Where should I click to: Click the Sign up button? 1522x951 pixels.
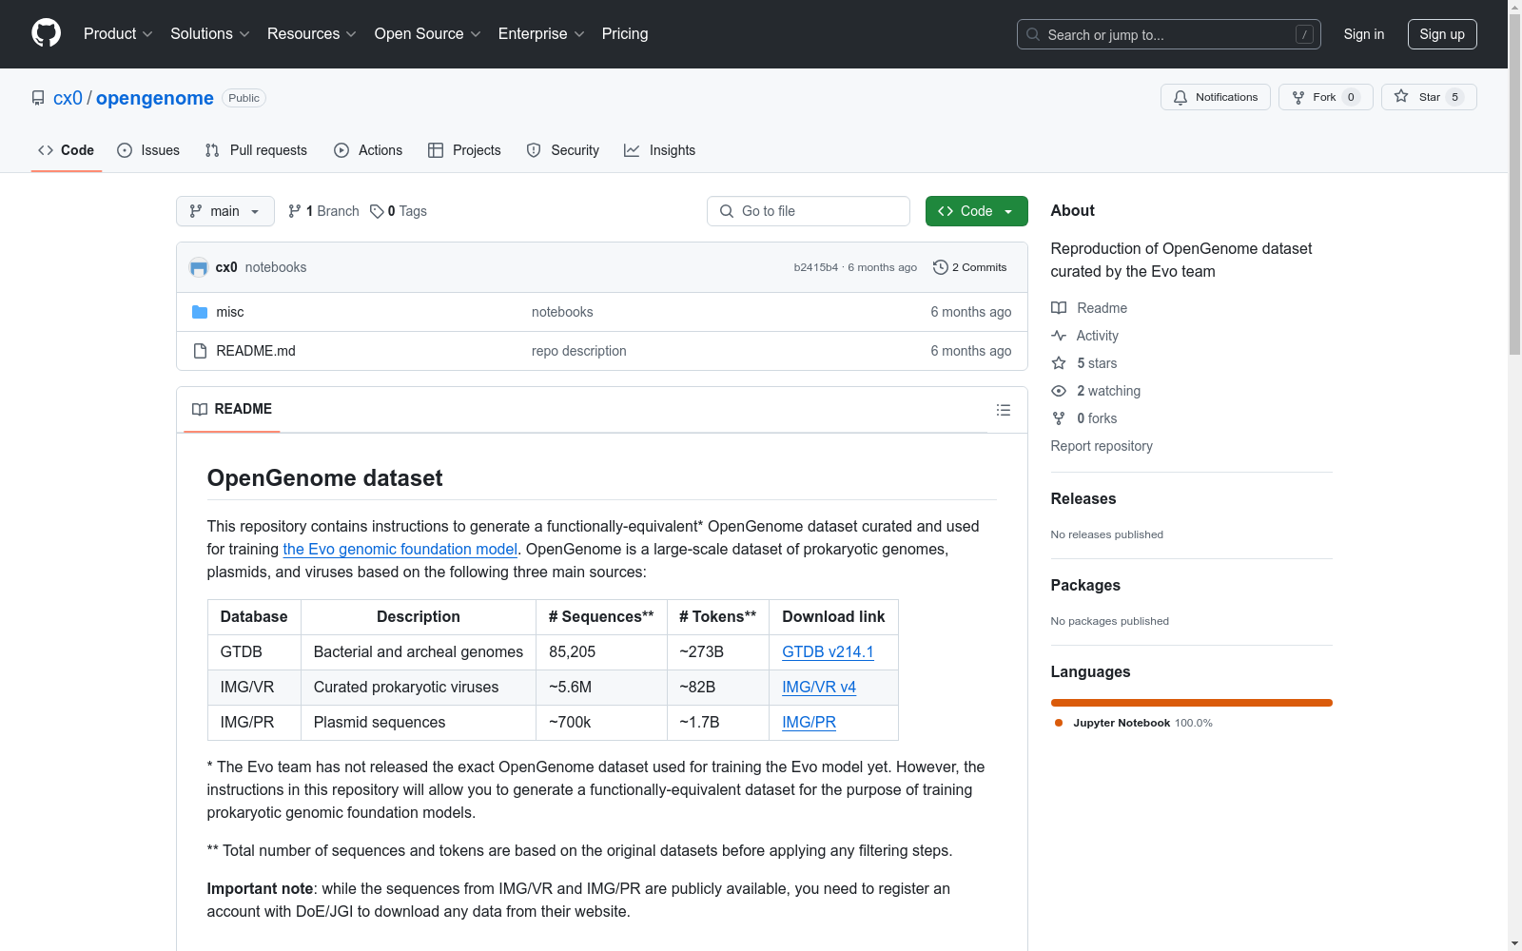[x=1442, y=34]
